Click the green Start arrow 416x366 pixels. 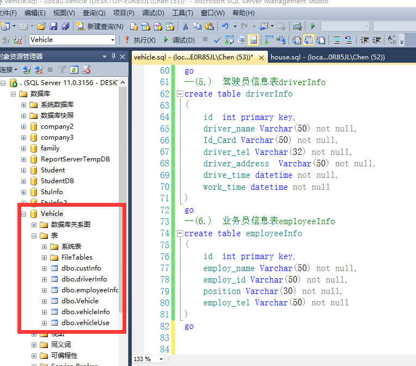point(313,26)
